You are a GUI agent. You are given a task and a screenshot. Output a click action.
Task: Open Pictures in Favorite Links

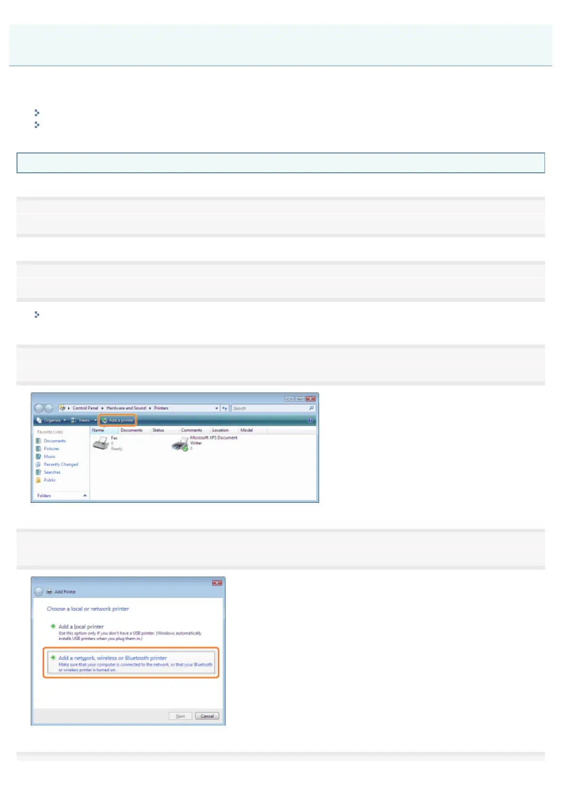pyautogui.click(x=51, y=449)
